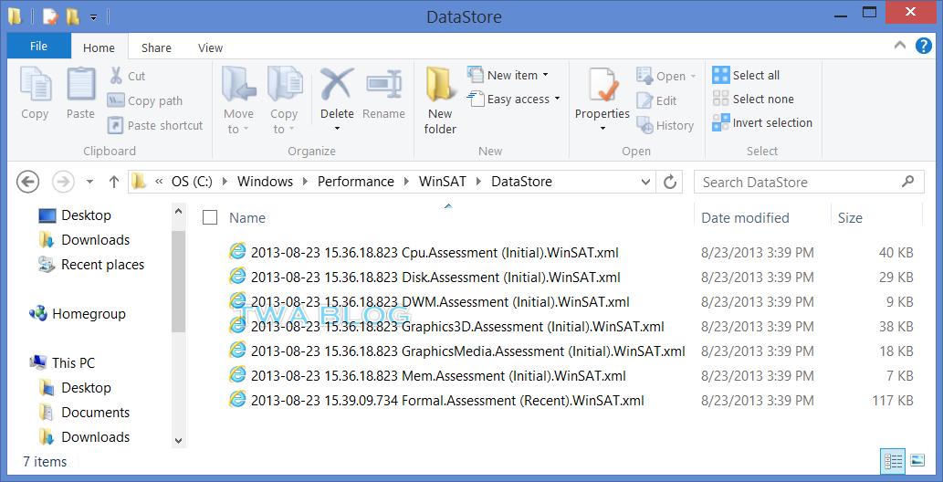This screenshot has height=482, width=943.
Task: Switch to Details view in the status bar
Action: pyautogui.click(x=893, y=461)
